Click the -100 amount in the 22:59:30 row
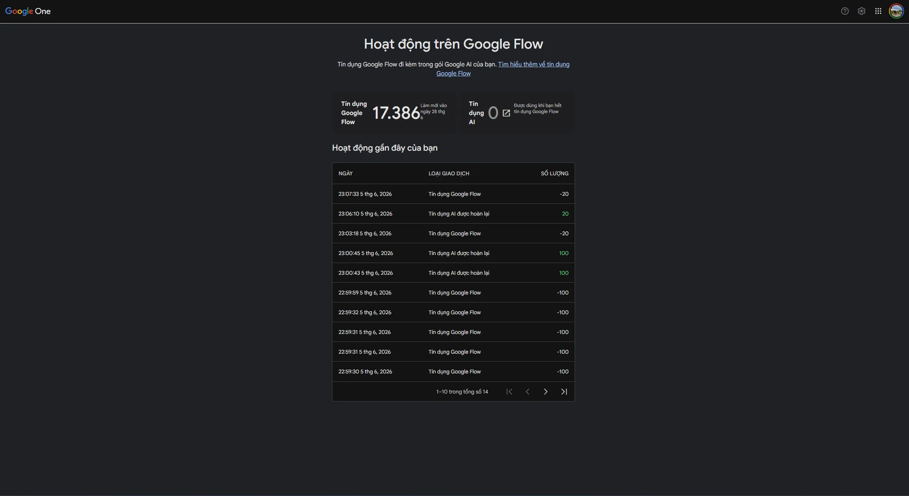 pyautogui.click(x=562, y=372)
